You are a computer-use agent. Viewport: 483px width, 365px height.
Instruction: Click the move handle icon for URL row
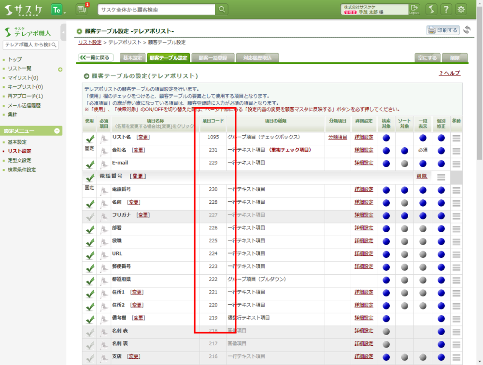coord(456,253)
